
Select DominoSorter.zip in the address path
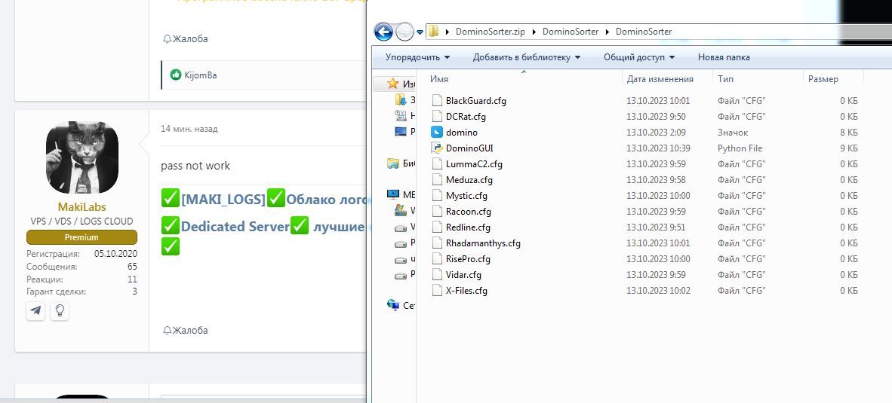(491, 32)
